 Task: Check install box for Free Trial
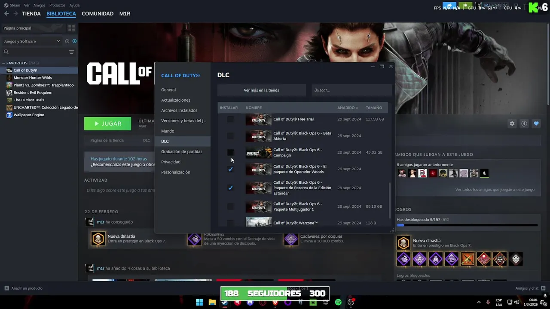[230, 119]
